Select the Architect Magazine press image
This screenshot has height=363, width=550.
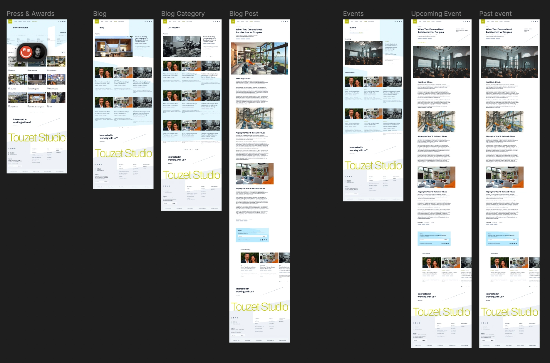tap(37, 80)
